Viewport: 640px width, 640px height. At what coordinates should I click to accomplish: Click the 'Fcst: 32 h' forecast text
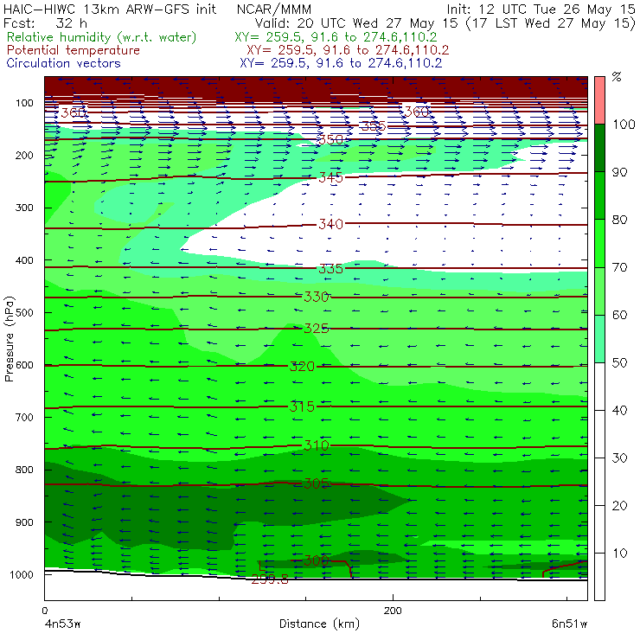[x=45, y=22]
